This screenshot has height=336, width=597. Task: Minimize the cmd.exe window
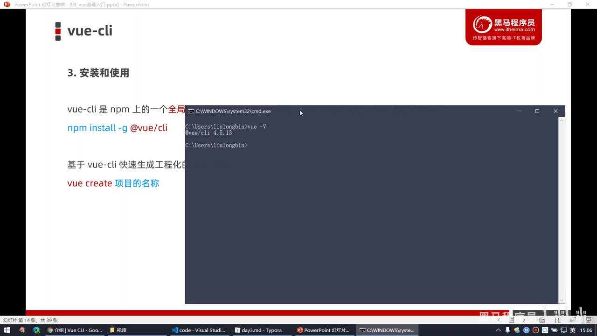pos(519,111)
